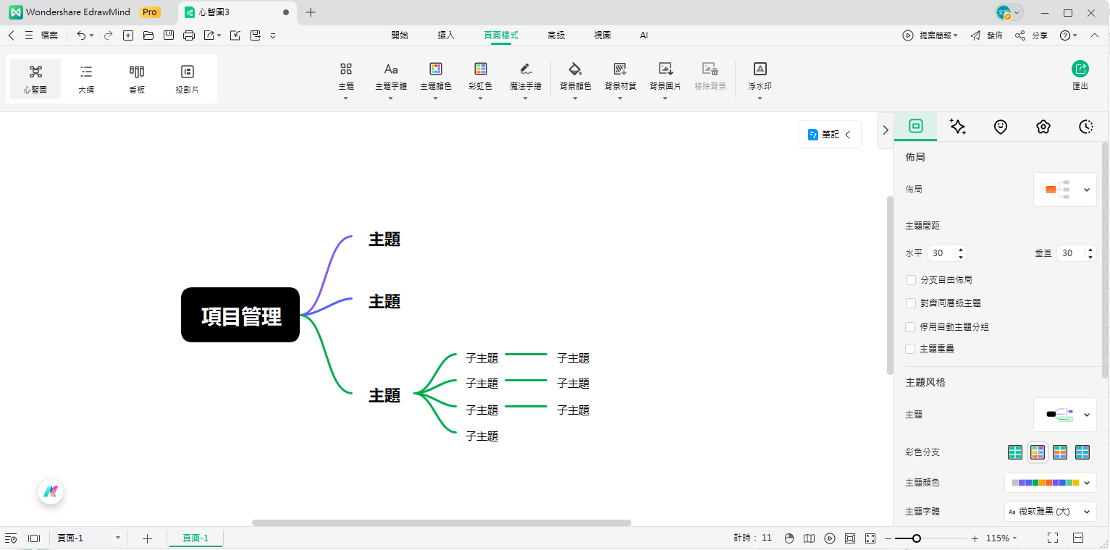This screenshot has width=1110, height=550.
Task: Open the 主題字體 font dropdown showing 微軟雅黑
Action: click(x=1050, y=512)
